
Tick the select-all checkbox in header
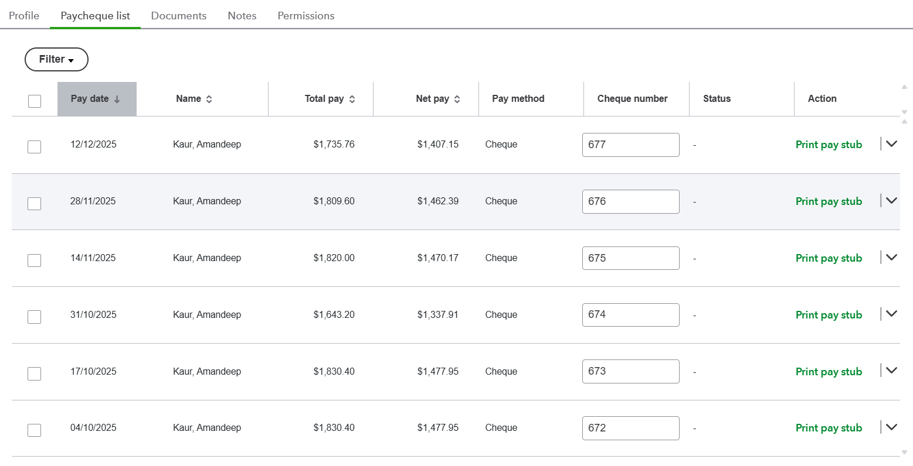point(35,101)
